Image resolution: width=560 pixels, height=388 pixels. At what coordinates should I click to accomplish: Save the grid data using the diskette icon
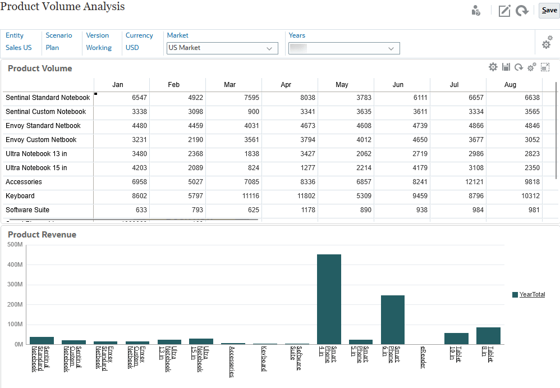(x=506, y=67)
